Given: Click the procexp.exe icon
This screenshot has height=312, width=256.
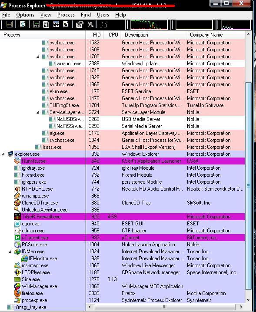Looking at the screenshot, I should point(17,300).
